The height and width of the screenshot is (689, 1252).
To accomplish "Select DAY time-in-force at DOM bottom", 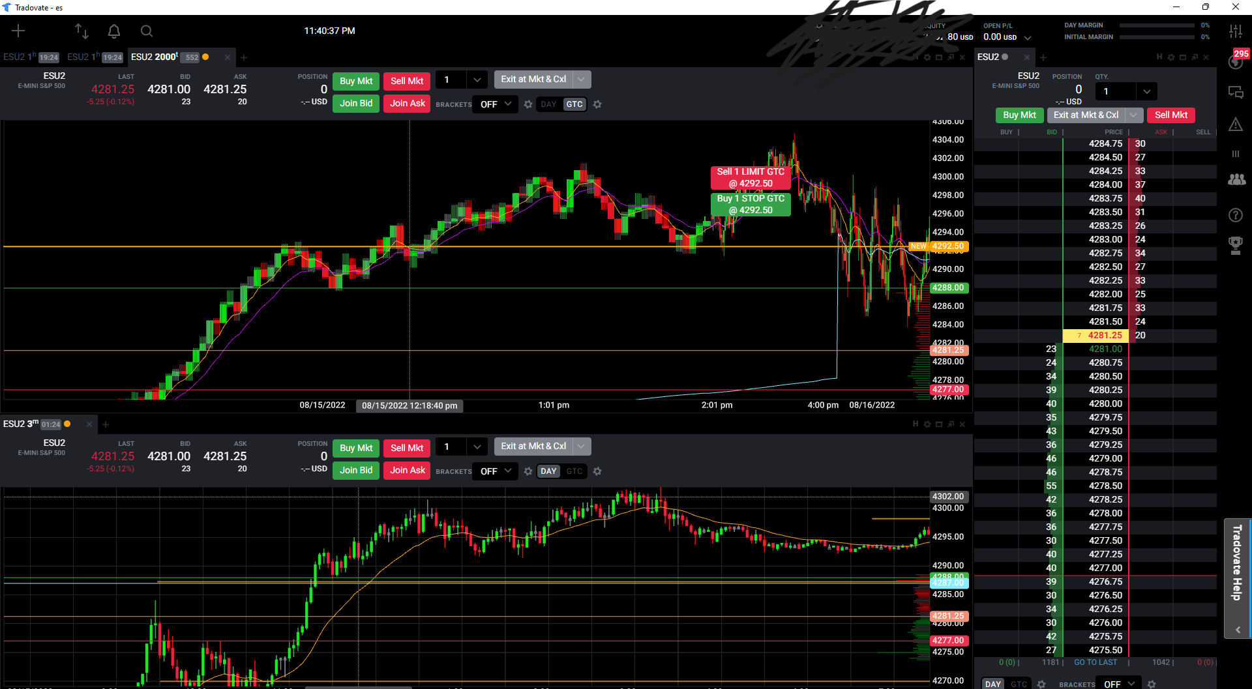I will pos(993,684).
